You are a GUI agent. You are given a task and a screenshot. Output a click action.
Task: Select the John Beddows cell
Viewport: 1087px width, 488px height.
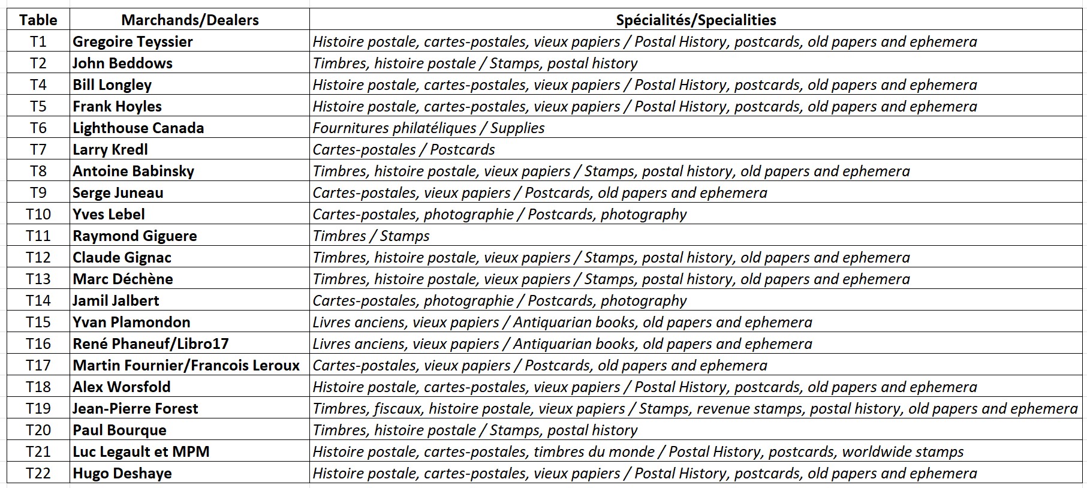(189, 63)
